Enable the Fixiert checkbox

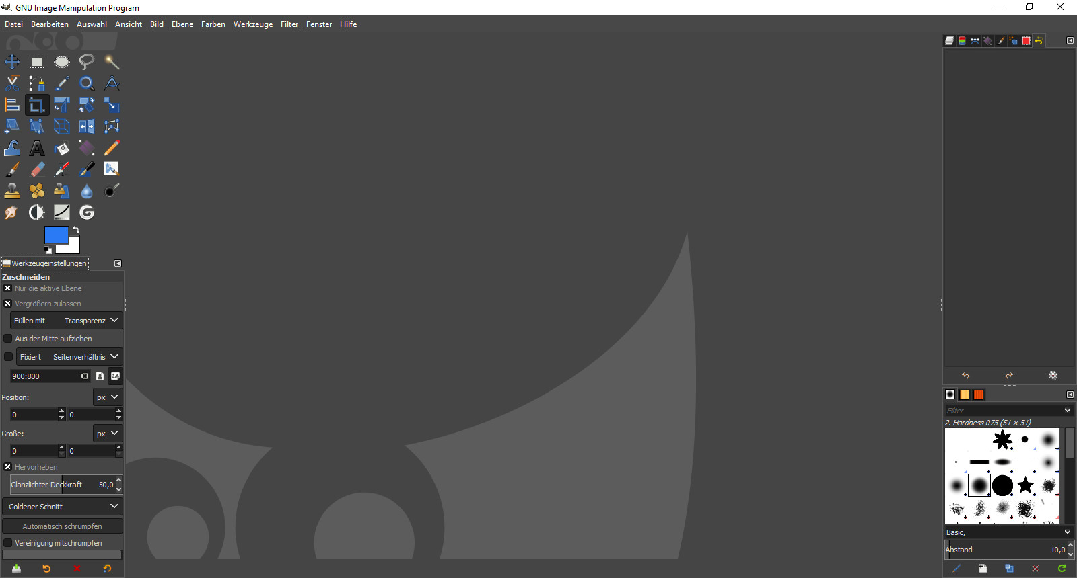coord(9,357)
